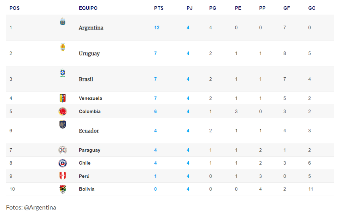Select Argentina's 12 points value

pos(157,28)
